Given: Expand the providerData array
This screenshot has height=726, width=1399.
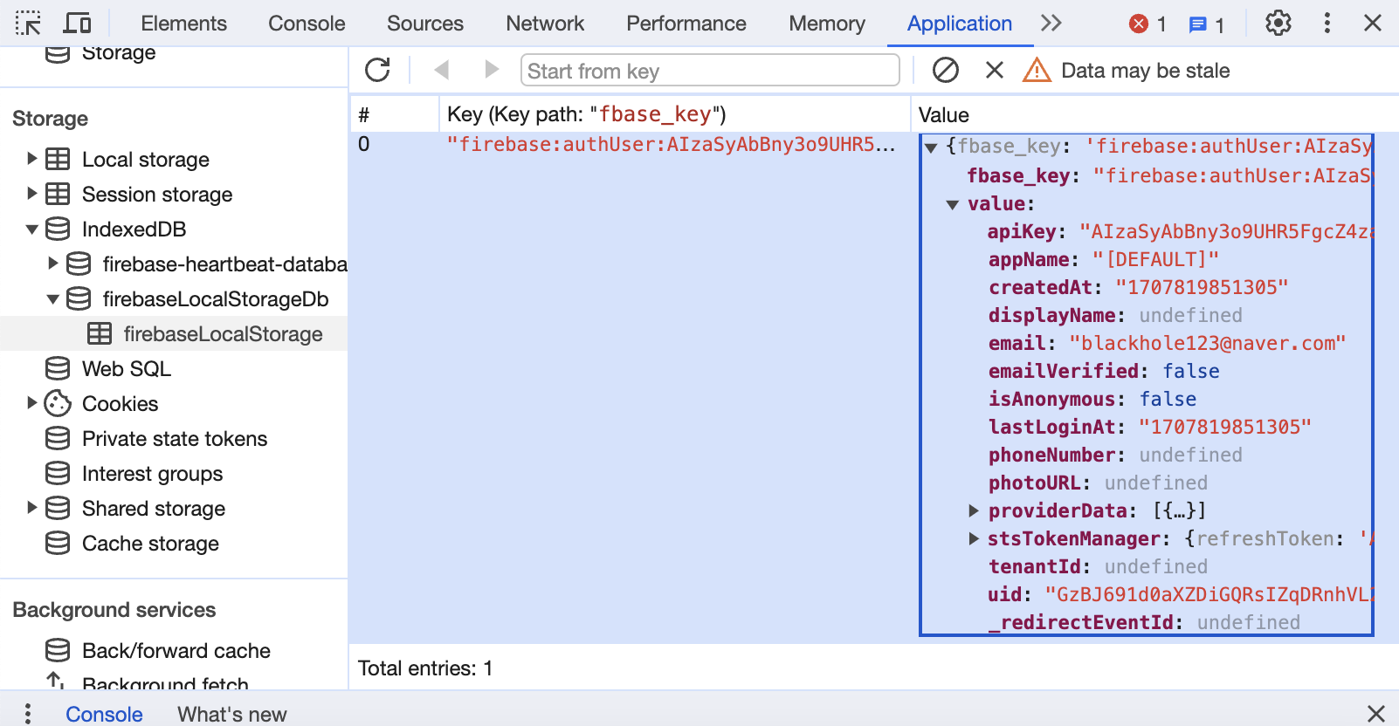Looking at the screenshot, I should pyautogui.click(x=974, y=510).
